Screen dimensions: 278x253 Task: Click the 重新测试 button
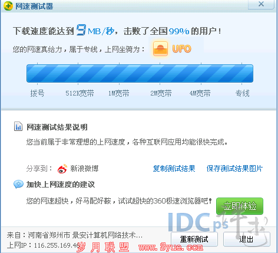tap(194, 239)
